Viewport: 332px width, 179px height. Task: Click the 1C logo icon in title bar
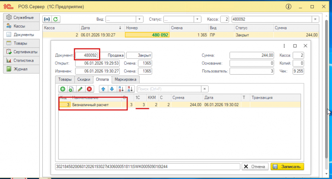pyautogui.click(x=8, y=6)
